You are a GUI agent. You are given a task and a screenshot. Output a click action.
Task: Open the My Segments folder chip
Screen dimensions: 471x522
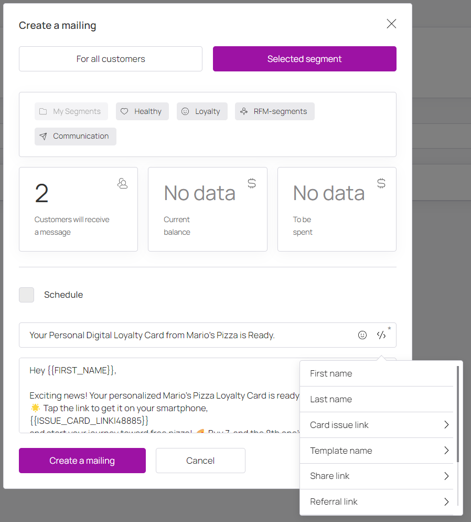[x=71, y=111]
